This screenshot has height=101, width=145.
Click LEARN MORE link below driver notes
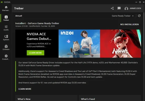[x=25, y=89]
